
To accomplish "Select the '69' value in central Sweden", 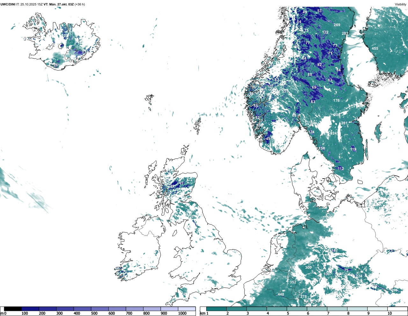I will pos(314,87).
